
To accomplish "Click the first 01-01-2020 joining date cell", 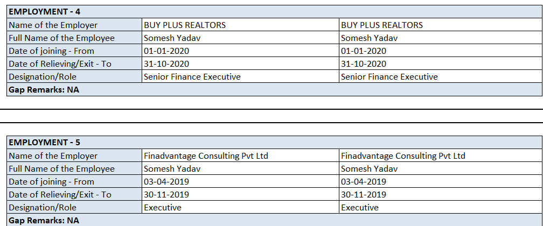I will pyautogui.click(x=166, y=51).
